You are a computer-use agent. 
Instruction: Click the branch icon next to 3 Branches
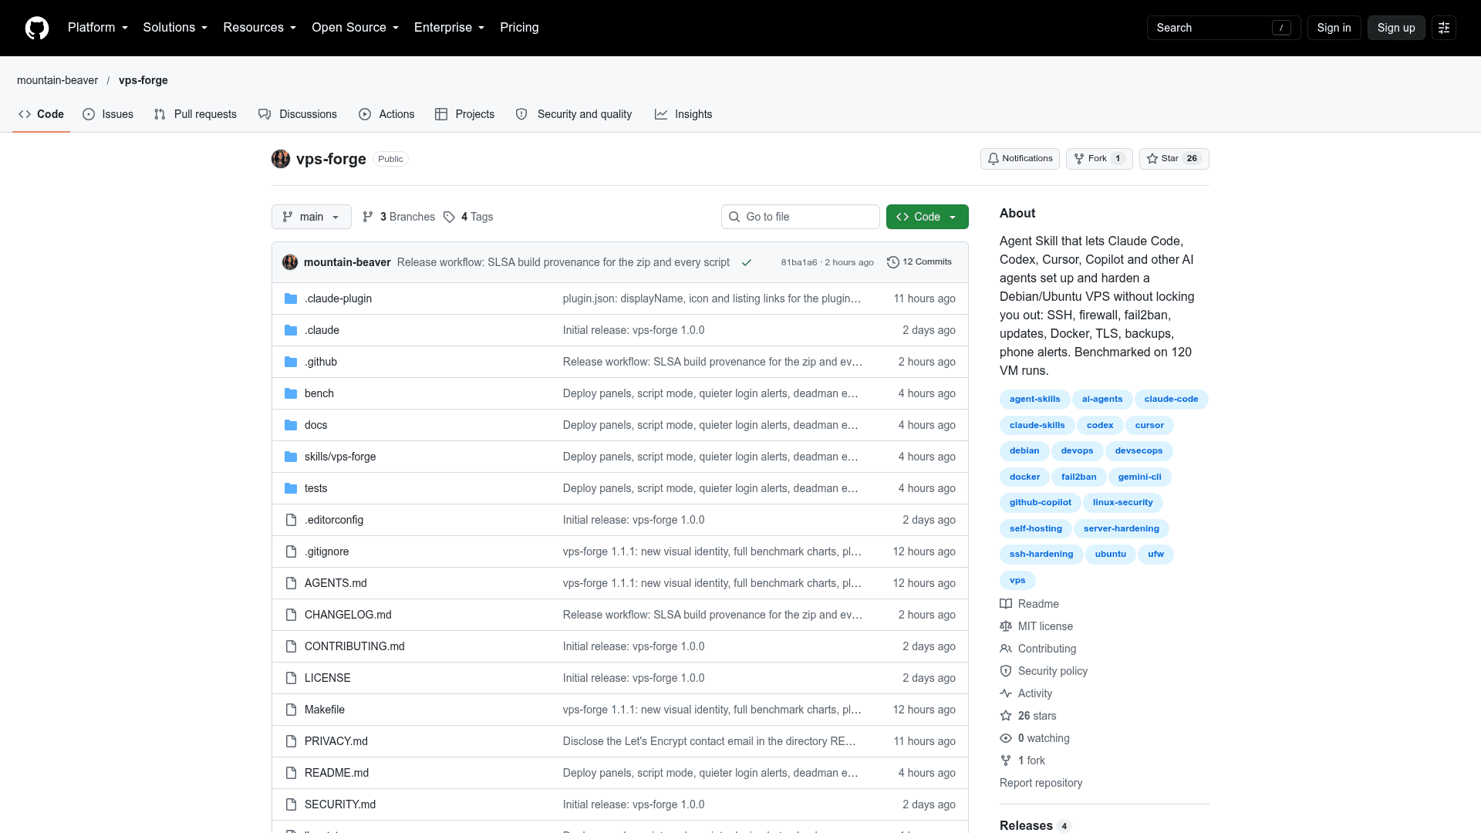(x=368, y=217)
